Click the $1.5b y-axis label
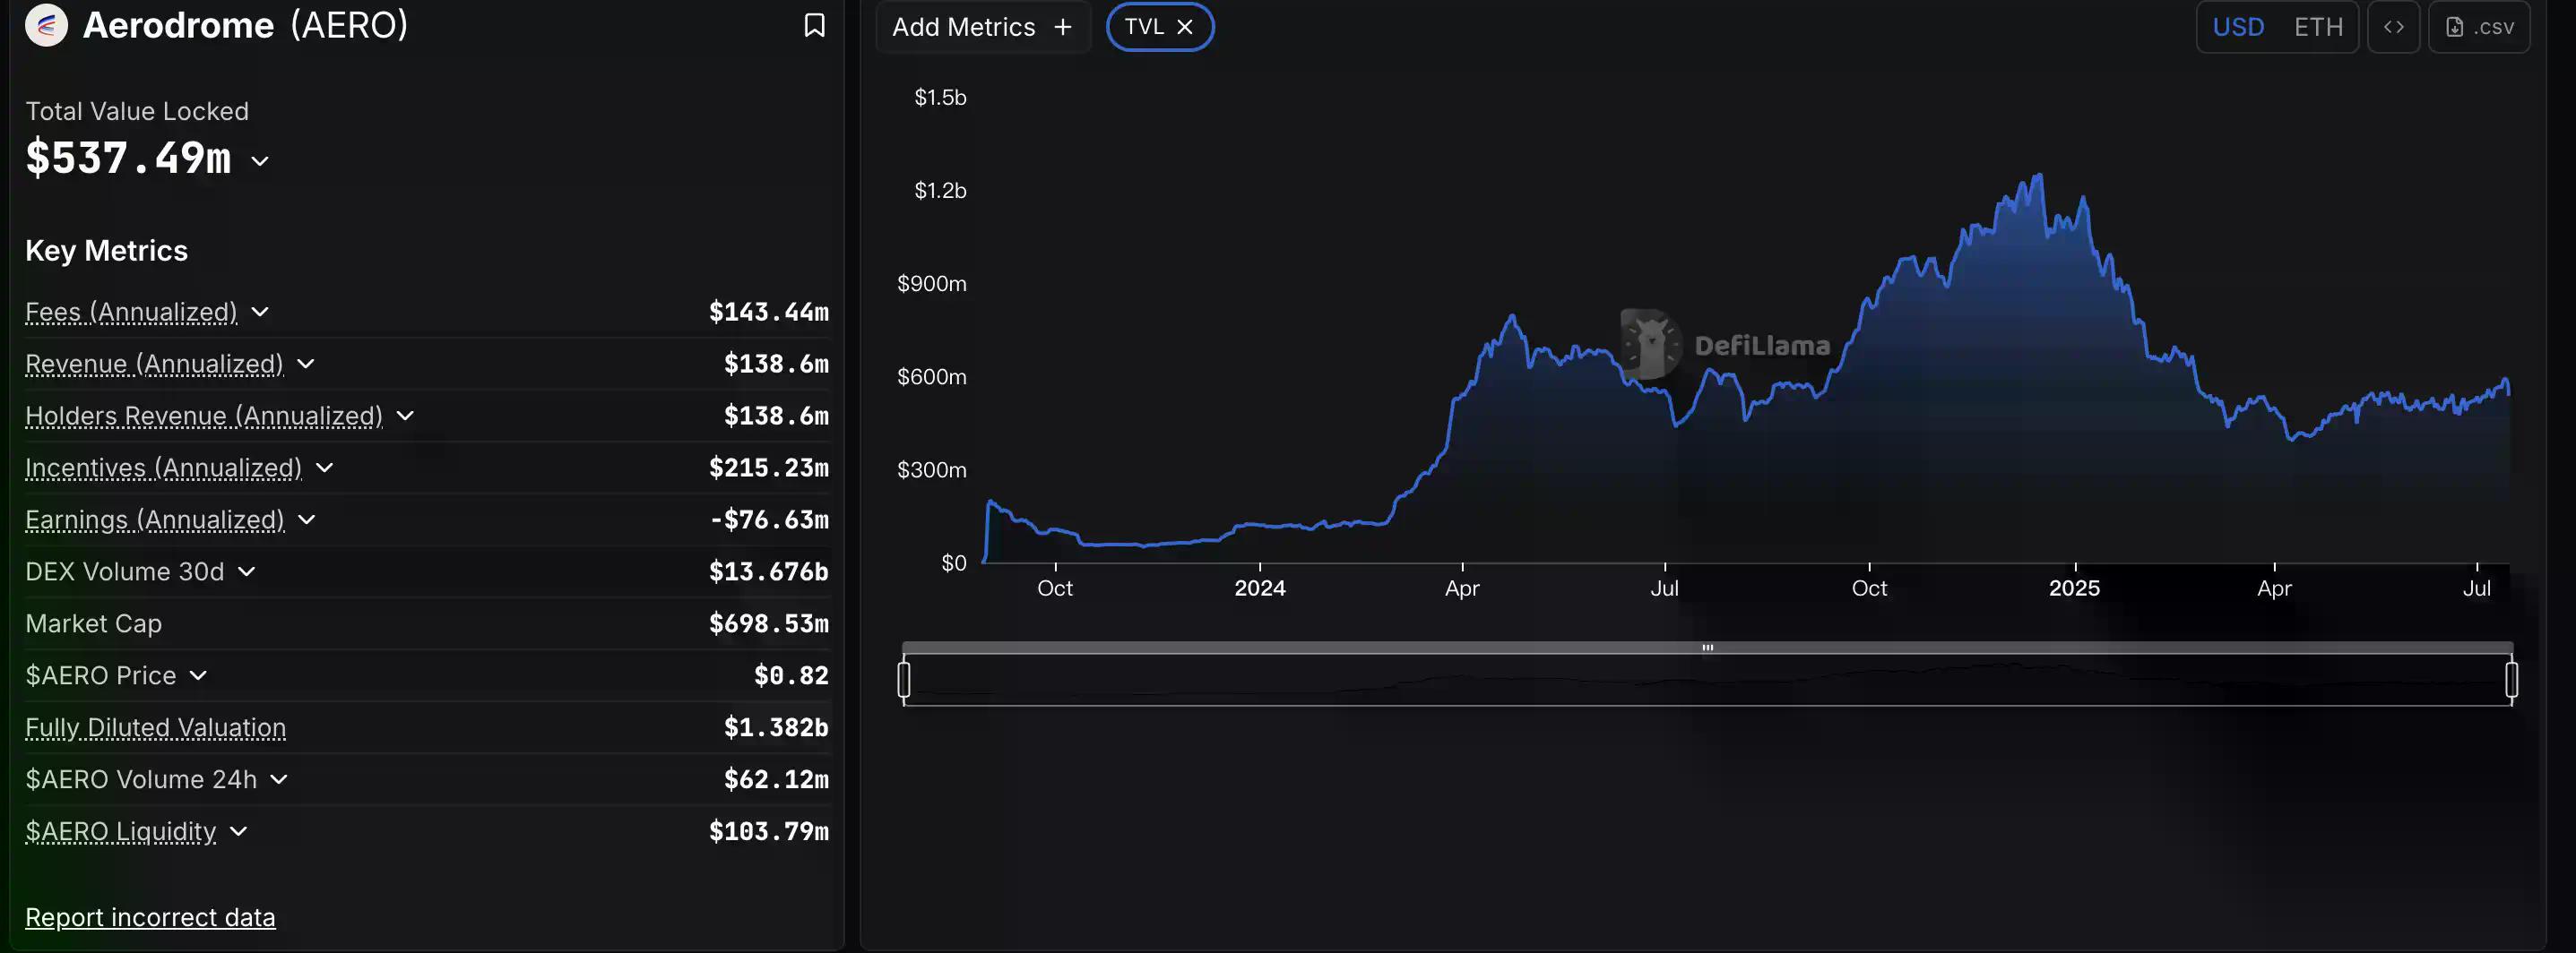The height and width of the screenshot is (953, 2576). point(940,97)
